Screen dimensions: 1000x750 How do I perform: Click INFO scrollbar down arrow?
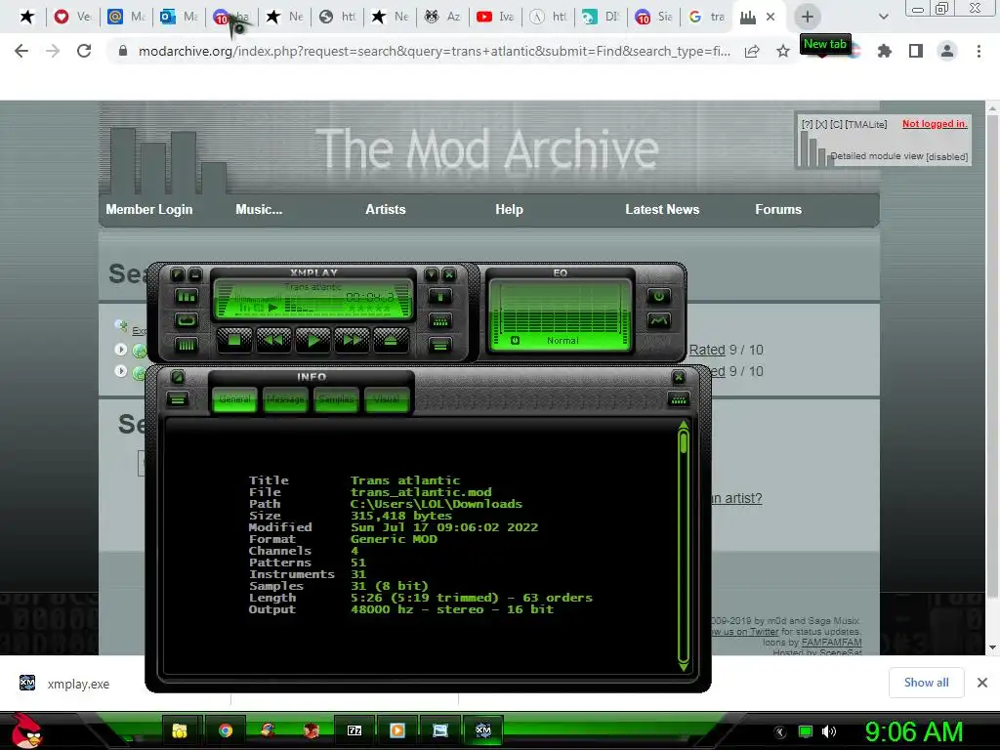[x=684, y=666]
